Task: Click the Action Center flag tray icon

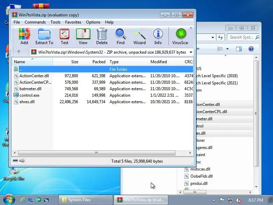Action: 222,200
